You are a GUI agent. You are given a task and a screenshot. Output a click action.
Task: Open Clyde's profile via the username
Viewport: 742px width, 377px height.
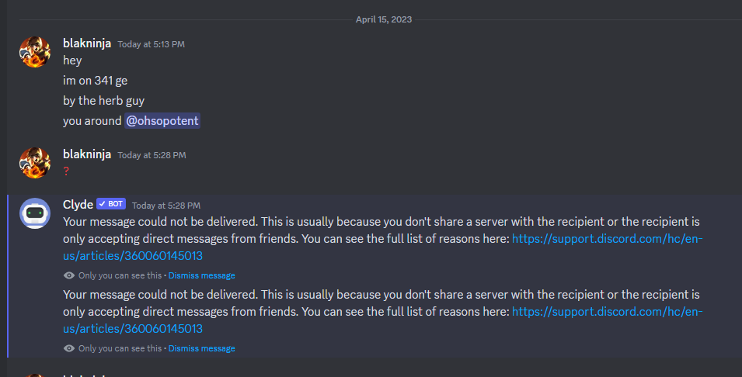tap(78, 204)
